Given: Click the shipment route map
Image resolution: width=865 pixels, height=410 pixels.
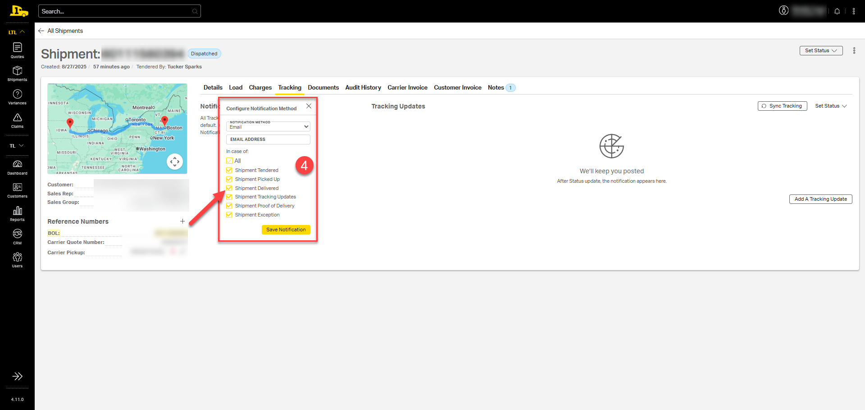Looking at the screenshot, I should [117, 129].
